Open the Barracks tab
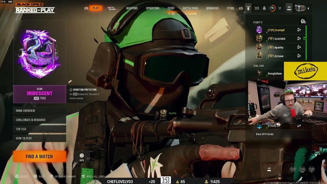The height and width of the screenshot is (184, 327). (x=212, y=8)
